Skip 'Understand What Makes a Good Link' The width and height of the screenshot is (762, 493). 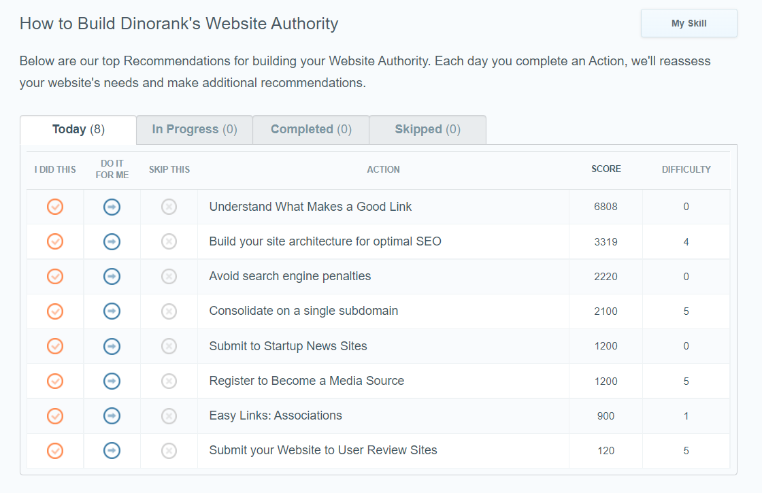coord(169,207)
